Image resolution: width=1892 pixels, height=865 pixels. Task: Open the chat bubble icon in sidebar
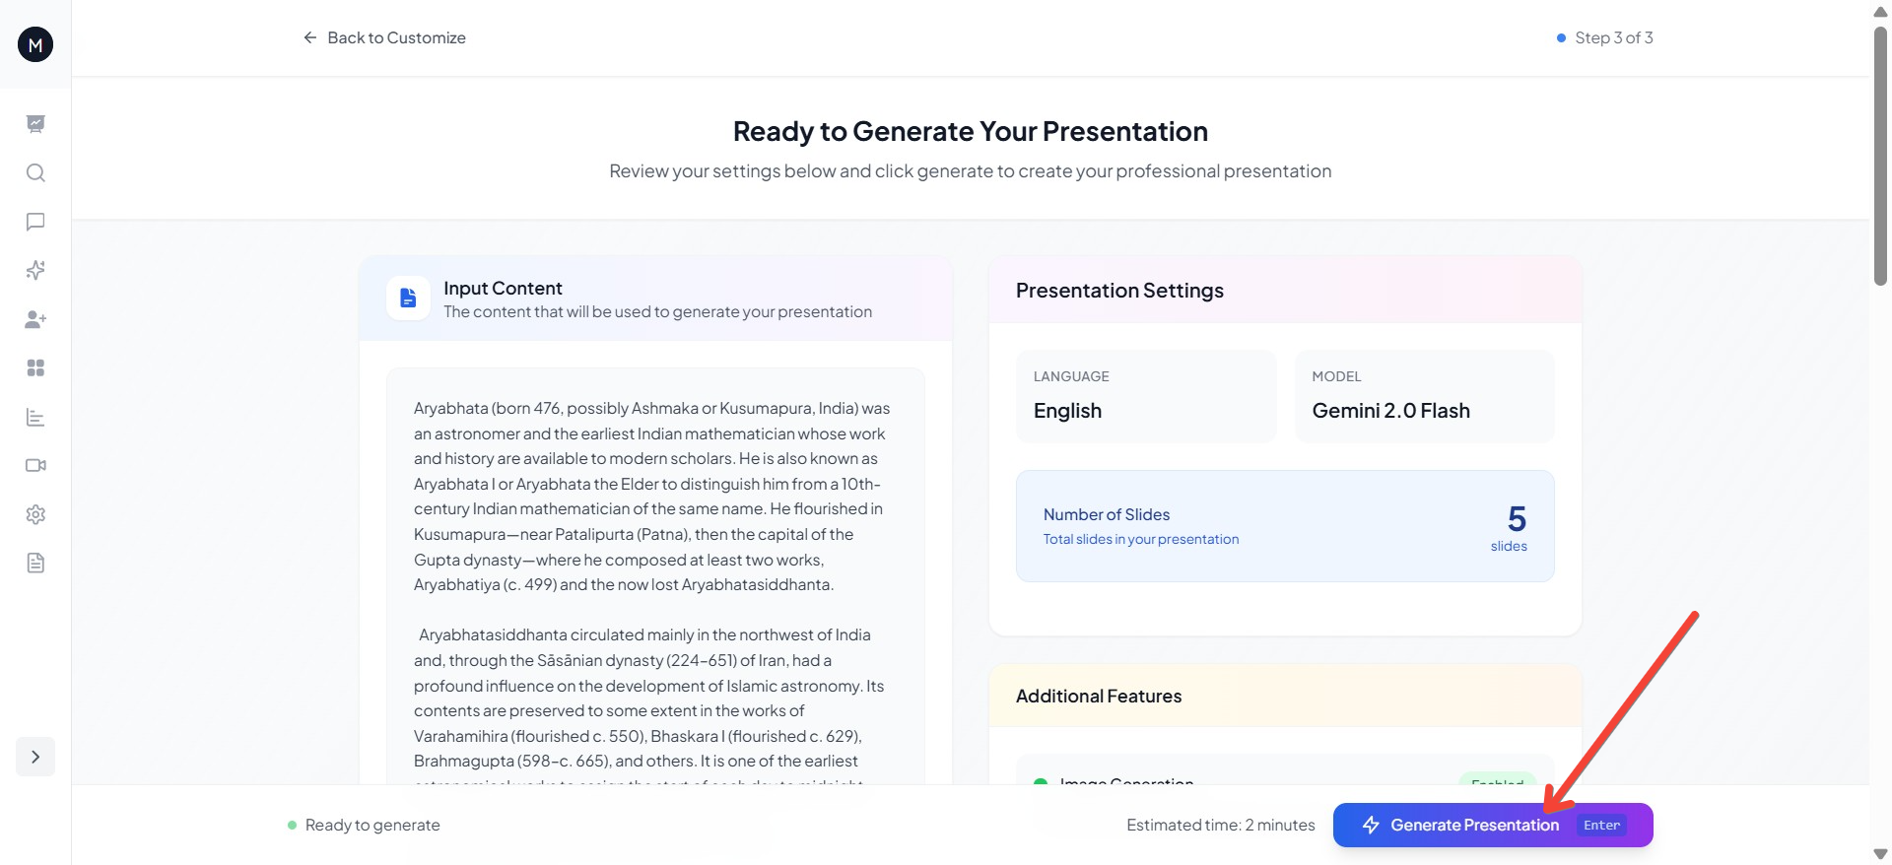(x=35, y=222)
